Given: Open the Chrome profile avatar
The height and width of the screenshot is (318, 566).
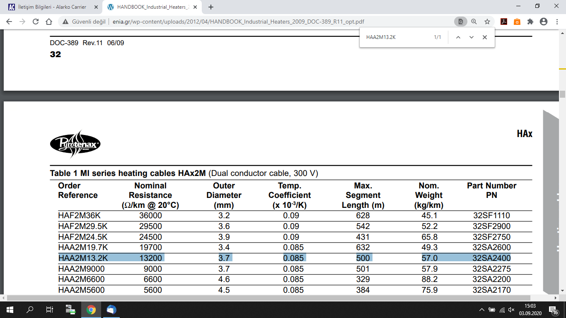Looking at the screenshot, I should pos(544,22).
